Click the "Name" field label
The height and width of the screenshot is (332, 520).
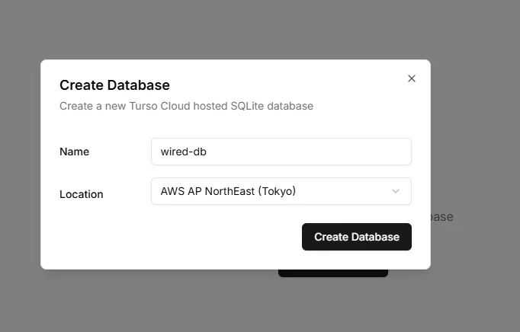(x=74, y=152)
